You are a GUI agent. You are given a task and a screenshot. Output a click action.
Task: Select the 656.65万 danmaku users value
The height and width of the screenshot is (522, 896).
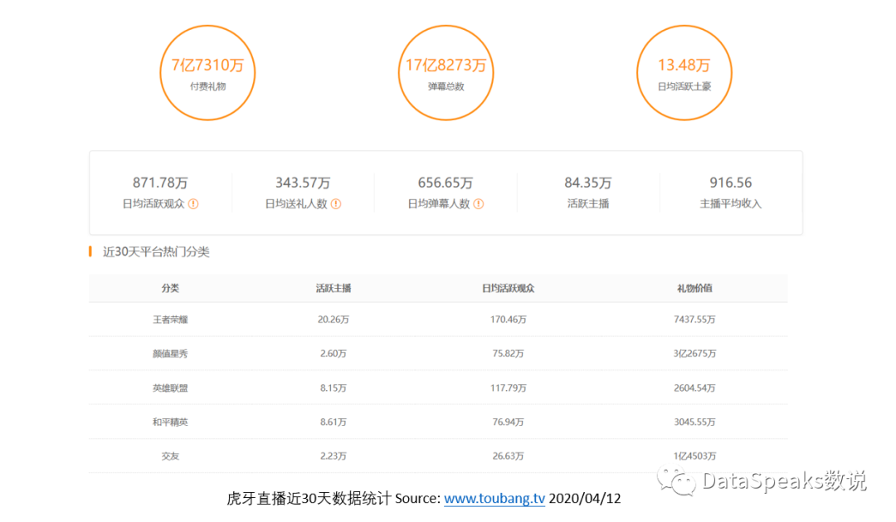[446, 183]
